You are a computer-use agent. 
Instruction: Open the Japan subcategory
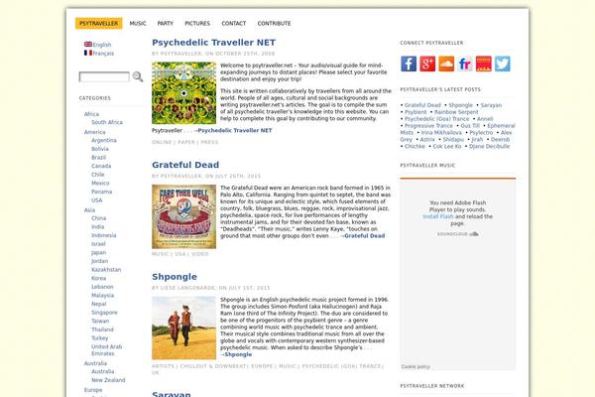coord(98,253)
